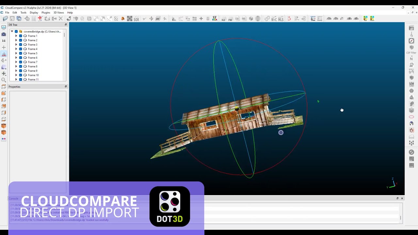Open the translate/rotate arrows tool
The width and height of the screenshot is (418, 235).
coord(151,19)
